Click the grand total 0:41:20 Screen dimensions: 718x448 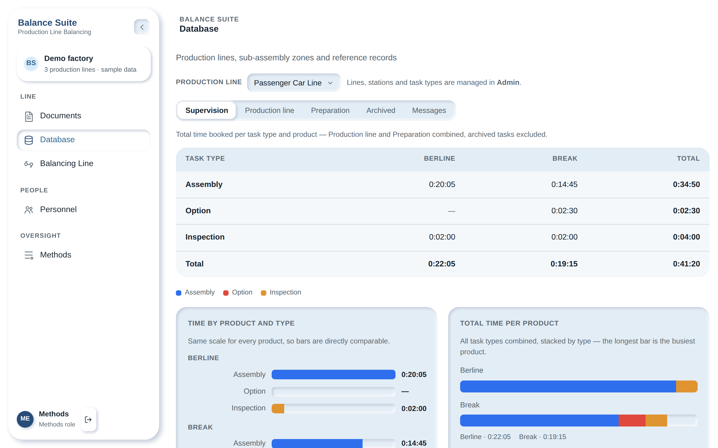(x=686, y=264)
